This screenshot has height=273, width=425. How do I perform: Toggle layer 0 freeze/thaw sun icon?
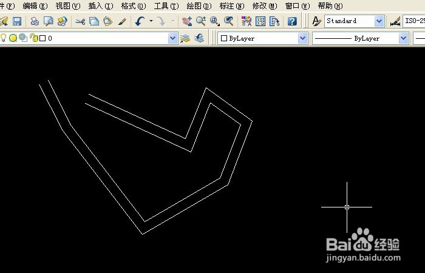coord(13,38)
